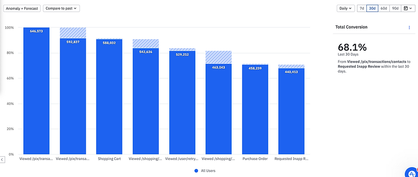Open the Total Conversion three-dot menu
Image resolution: width=418 pixels, height=177 pixels.
tap(409, 27)
